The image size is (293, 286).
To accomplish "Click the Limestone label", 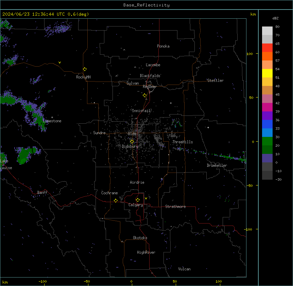I will point(52,121).
